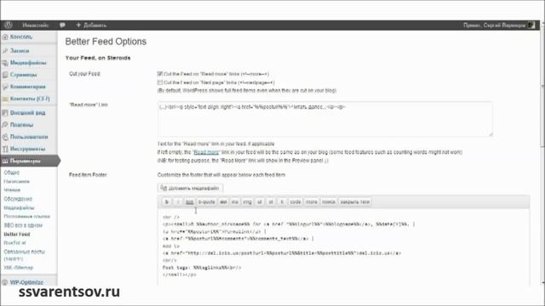Open the Общие settings submenu item

tap(11, 173)
